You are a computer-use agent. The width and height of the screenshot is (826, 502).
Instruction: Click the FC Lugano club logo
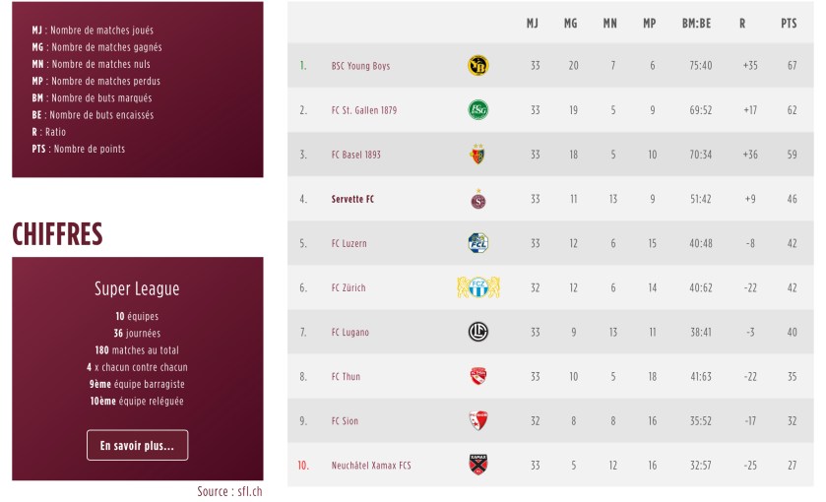(x=478, y=332)
